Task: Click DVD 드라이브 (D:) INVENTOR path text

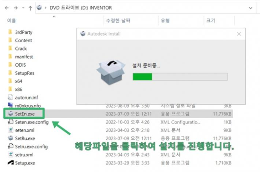Action: 81,8
